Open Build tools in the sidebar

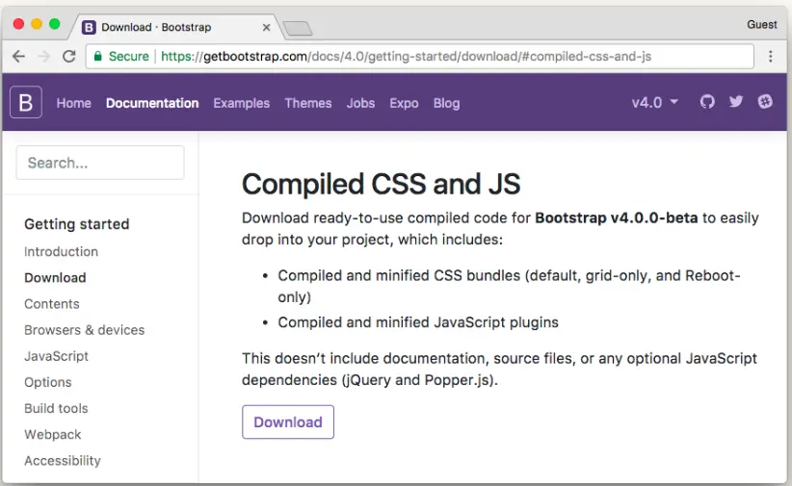pyautogui.click(x=56, y=408)
